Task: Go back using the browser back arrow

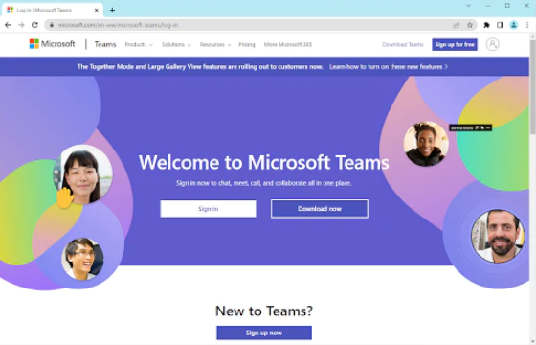Action: 8,25
